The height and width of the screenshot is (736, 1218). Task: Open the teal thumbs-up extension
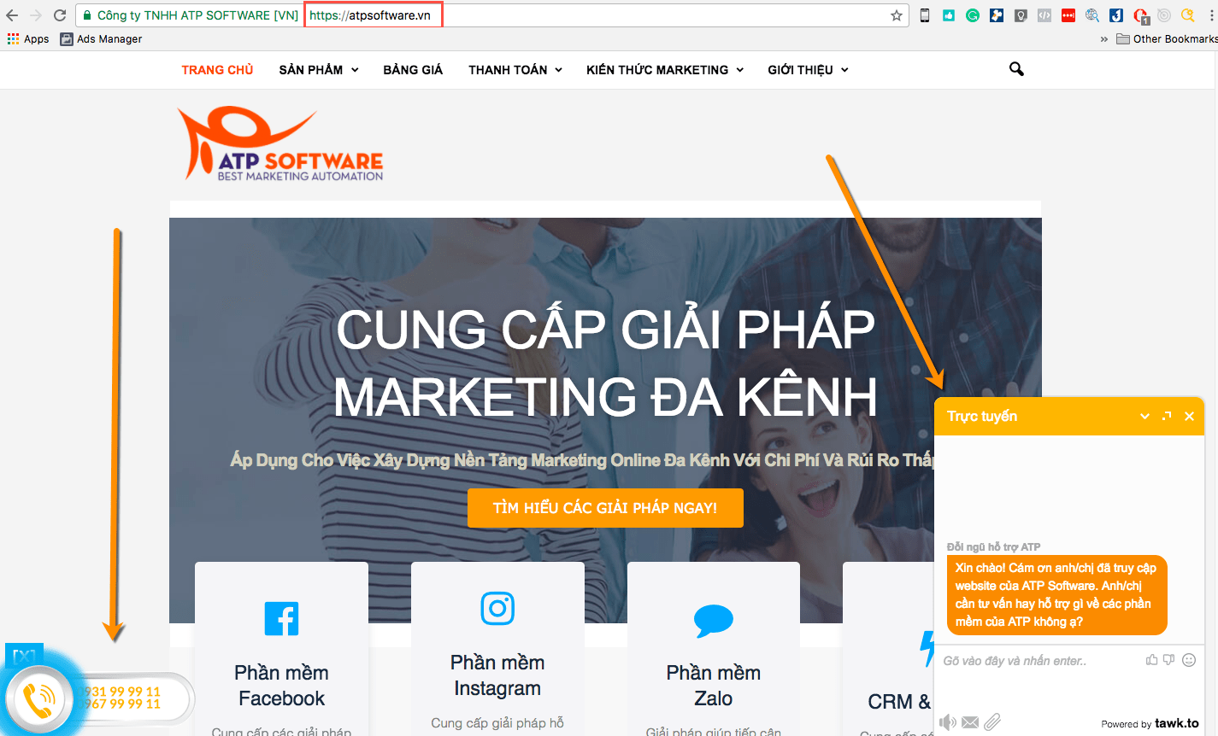coord(949,15)
